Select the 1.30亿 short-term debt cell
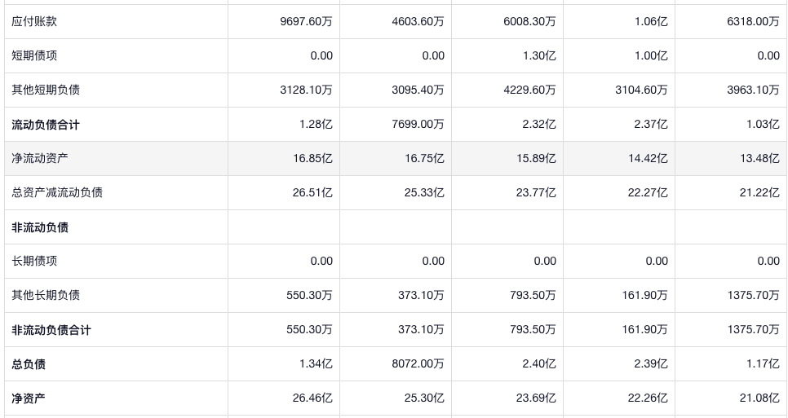This screenshot has width=788, height=418. tap(541, 55)
